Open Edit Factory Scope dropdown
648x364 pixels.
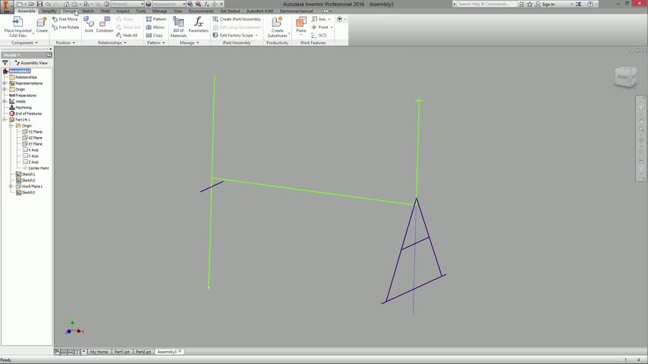[256, 35]
